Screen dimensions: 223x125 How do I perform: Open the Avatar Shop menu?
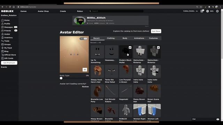pyautogui.click(x=43, y=11)
